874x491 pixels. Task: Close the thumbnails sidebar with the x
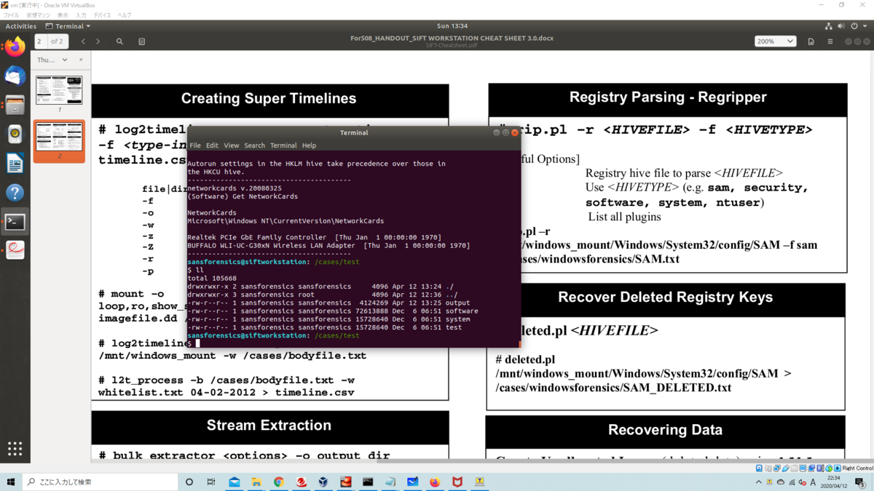pyautogui.click(x=81, y=60)
